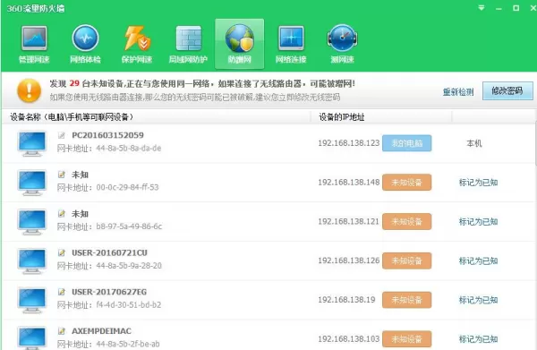Mark 192.168.138.148 as known device
The height and width of the screenshot is (350, 537).
pyautogui.click(x=478, y=183)
